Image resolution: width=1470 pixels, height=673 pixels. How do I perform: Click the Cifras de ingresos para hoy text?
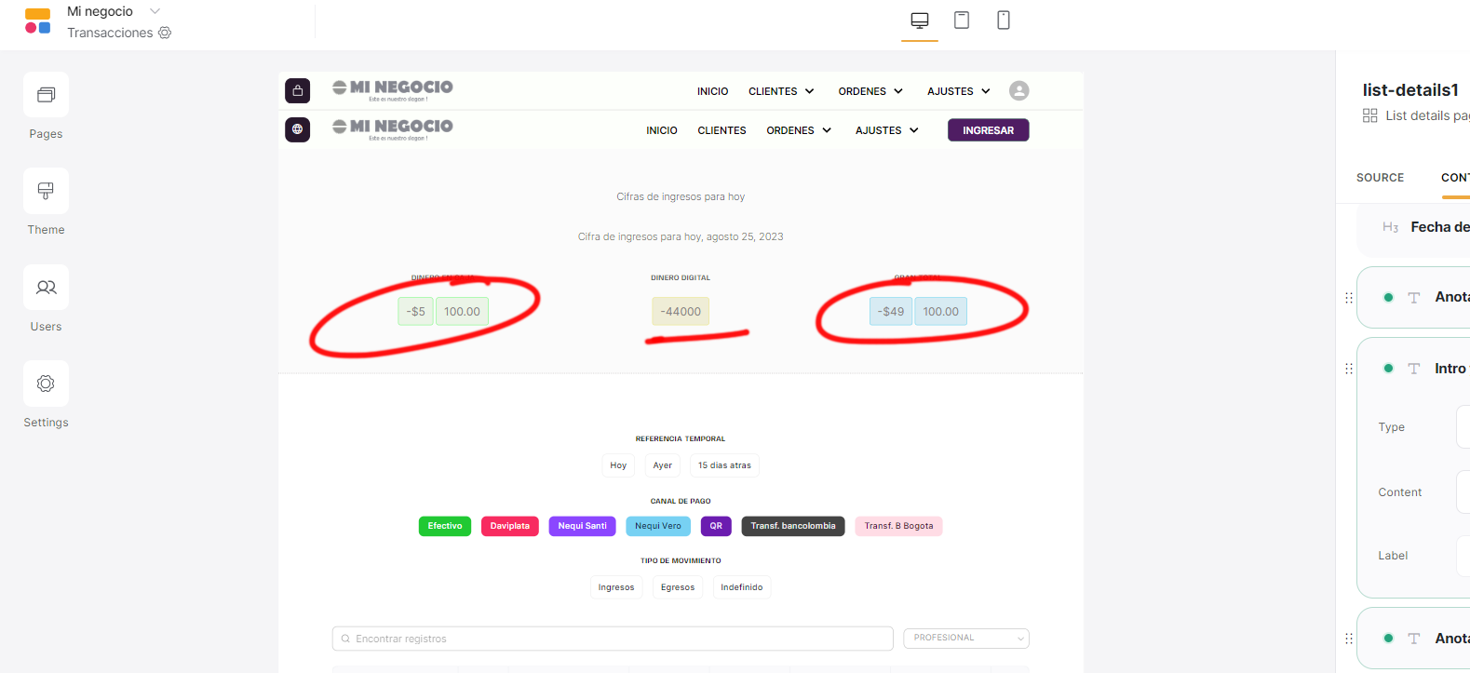[681, 196]
